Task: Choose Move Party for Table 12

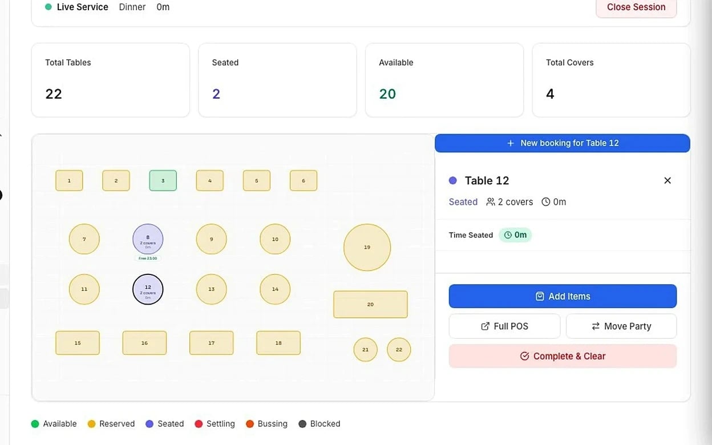Action: 621,326
